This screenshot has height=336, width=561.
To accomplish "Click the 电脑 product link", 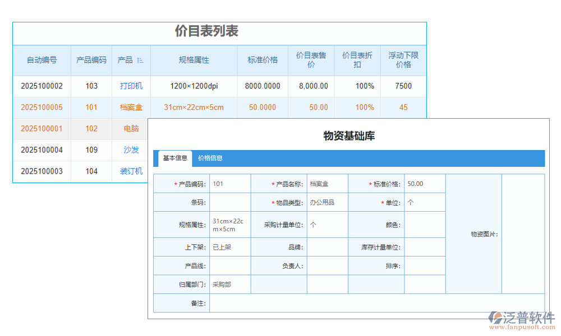I will pyautogui.click(x=131, y=129).
